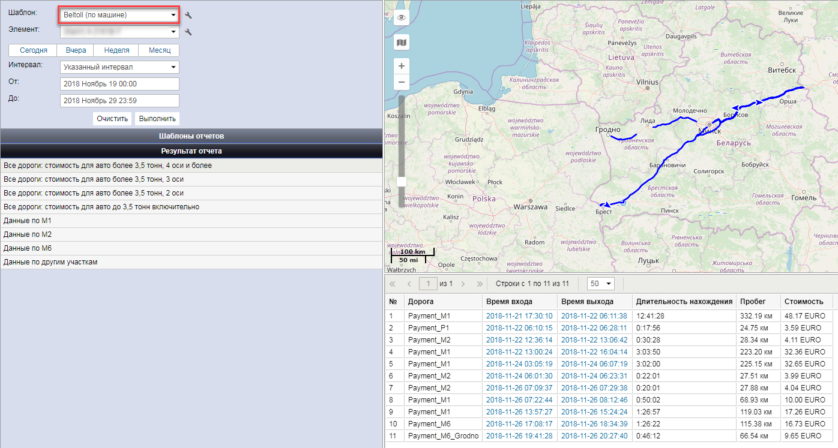The width and height of the screenshot is (838, 448).
Task: Click the От start date field
Action: click(119, 84)
